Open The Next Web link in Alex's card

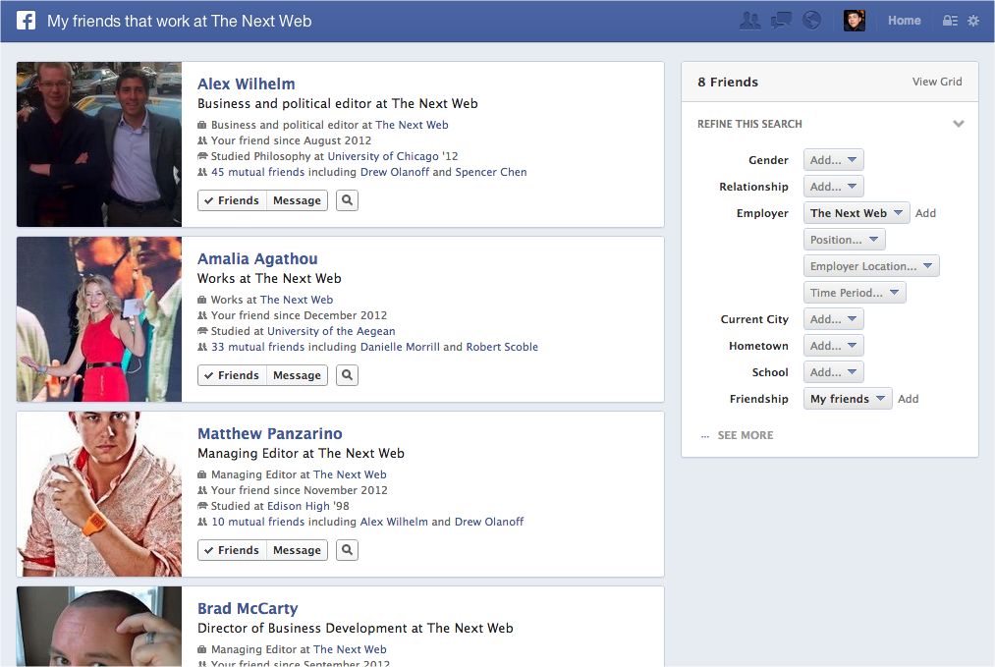pyautogui.click(x=412, y=125)
